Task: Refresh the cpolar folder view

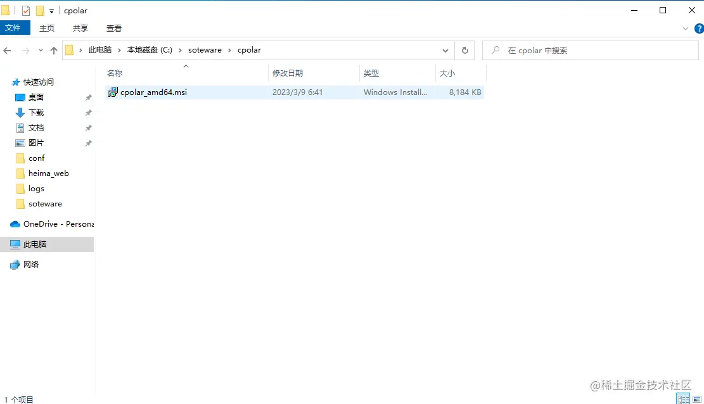Action: 465,50
